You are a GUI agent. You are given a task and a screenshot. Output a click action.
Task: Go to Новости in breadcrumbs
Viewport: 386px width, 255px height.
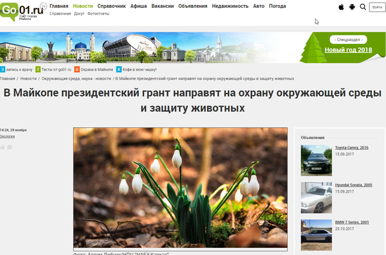pyautogui.click(x=28, y=79)
